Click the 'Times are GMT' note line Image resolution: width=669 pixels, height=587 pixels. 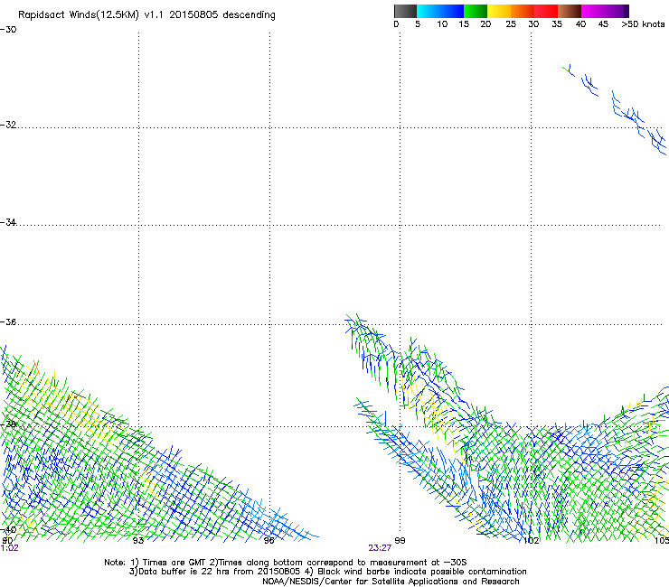point(286,563)
